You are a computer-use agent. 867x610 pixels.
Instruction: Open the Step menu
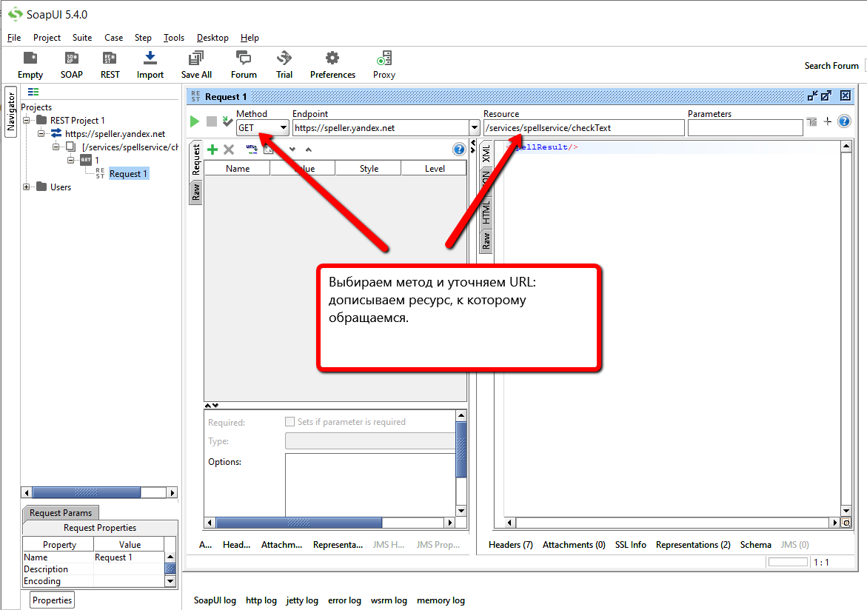[143, 38]
